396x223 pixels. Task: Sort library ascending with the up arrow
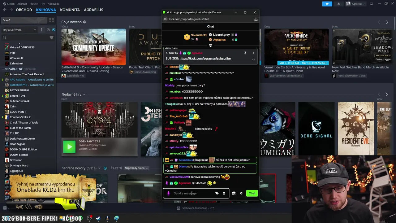pos(41,30)
